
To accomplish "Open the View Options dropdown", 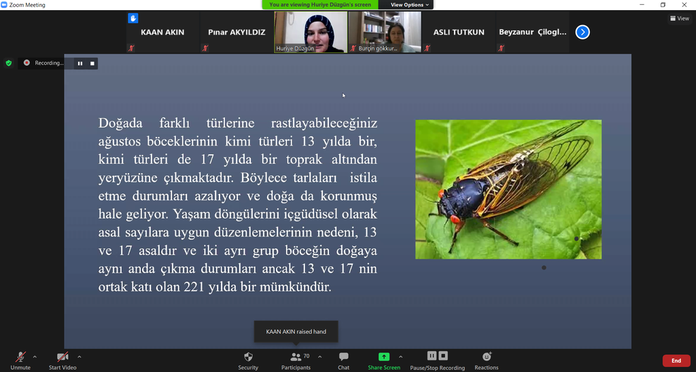I will (410, 5).
